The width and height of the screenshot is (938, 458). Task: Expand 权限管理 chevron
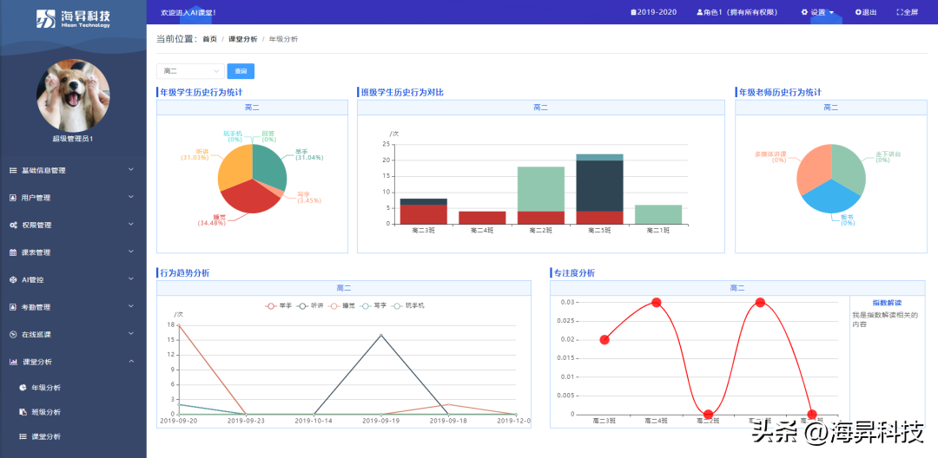point(131,226)
